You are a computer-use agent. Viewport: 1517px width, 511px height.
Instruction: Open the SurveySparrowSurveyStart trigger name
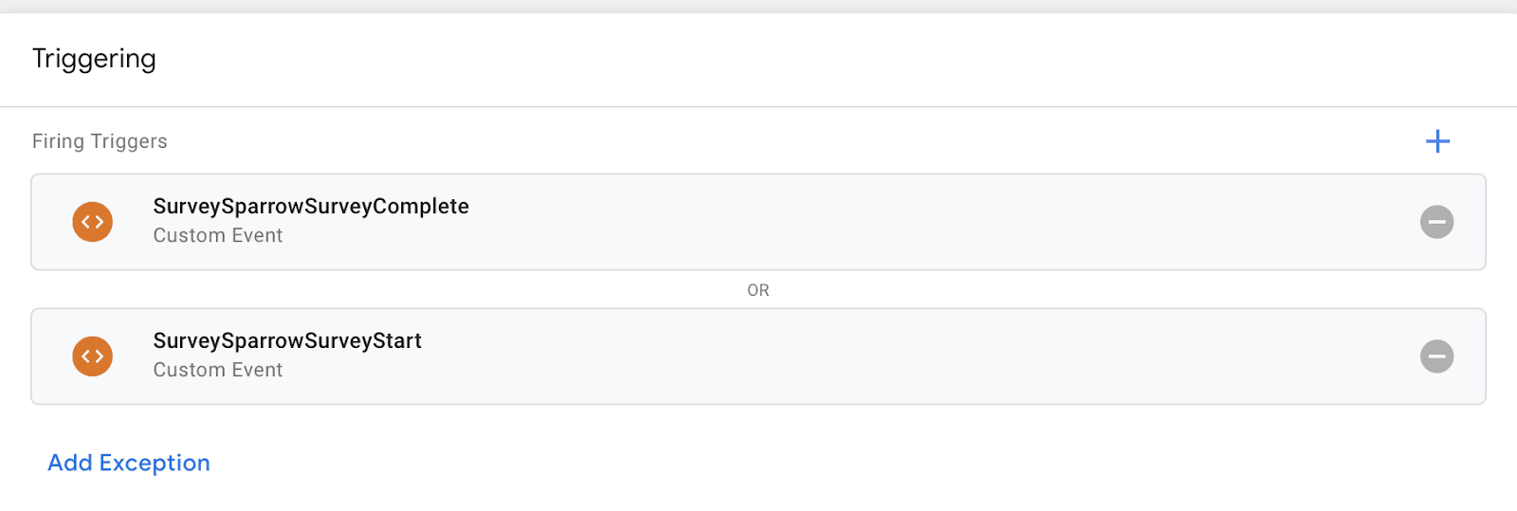coord(287,341)
